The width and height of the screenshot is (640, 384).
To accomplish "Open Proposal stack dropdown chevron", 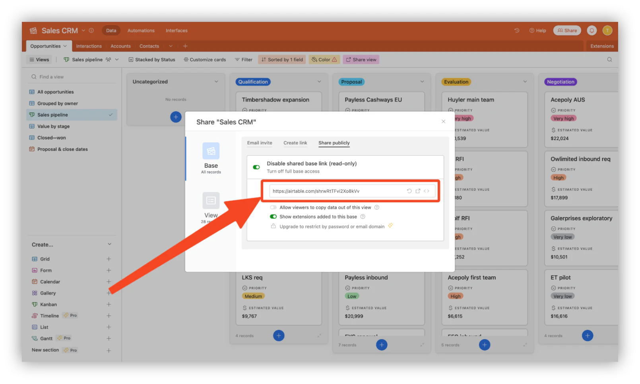I will click(422, 82).
